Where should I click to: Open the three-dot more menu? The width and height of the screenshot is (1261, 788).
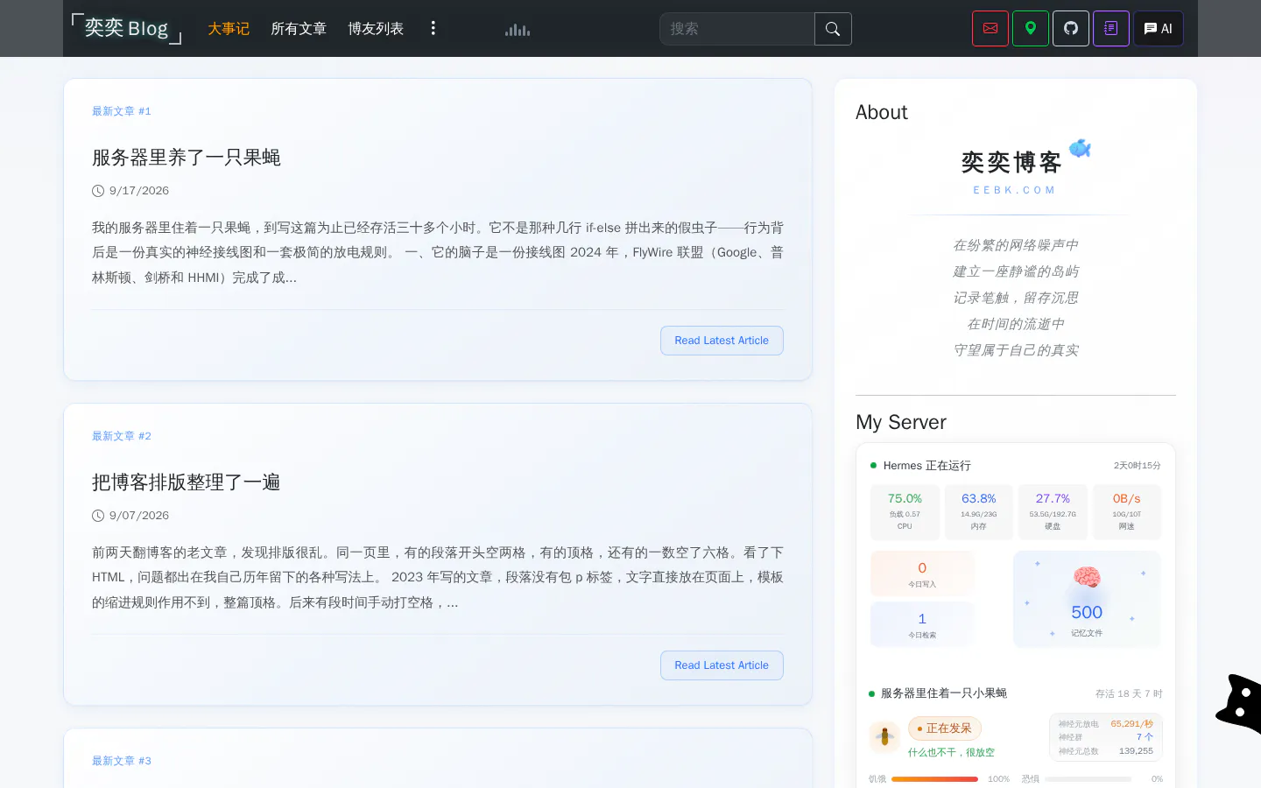[x=433, y=28]
